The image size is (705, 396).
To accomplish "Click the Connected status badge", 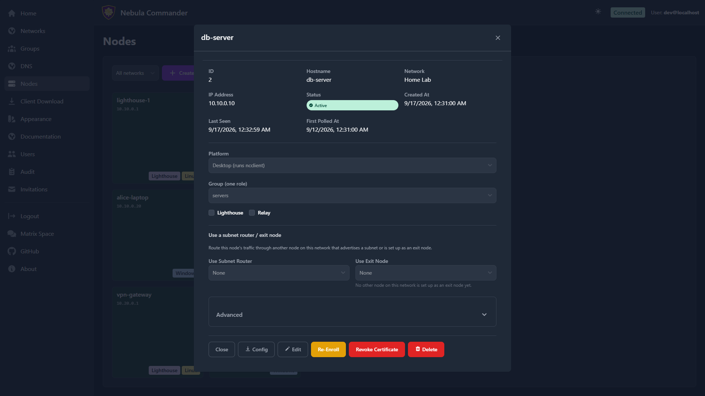I will [628, 12].
